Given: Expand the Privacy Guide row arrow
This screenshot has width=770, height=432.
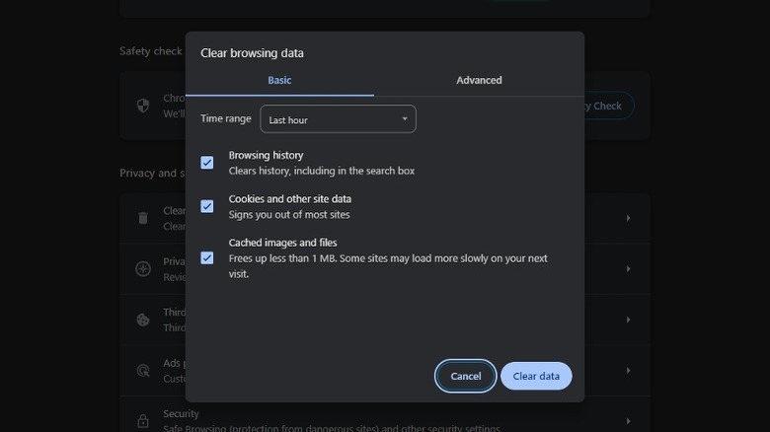Looking at the screenshot, I should click(x=628, y=268).
